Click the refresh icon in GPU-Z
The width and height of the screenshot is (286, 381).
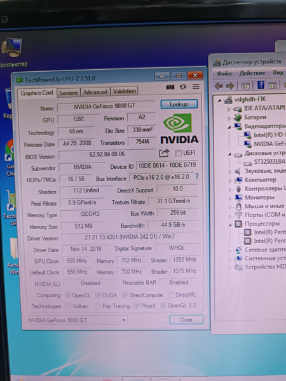(183, 87)
